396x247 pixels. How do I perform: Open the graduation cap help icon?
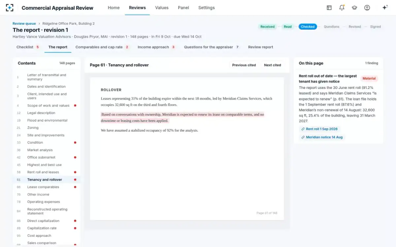(354, 8)
